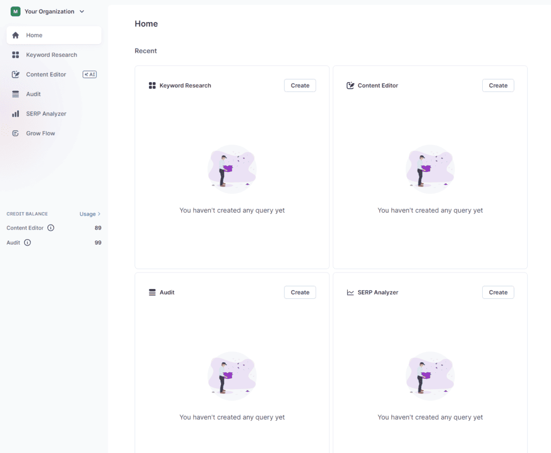Create a new Keyword Research query

(300, 85)
